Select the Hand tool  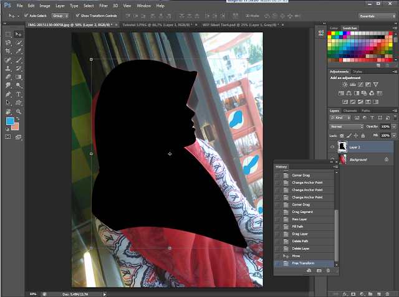point(8,111)
